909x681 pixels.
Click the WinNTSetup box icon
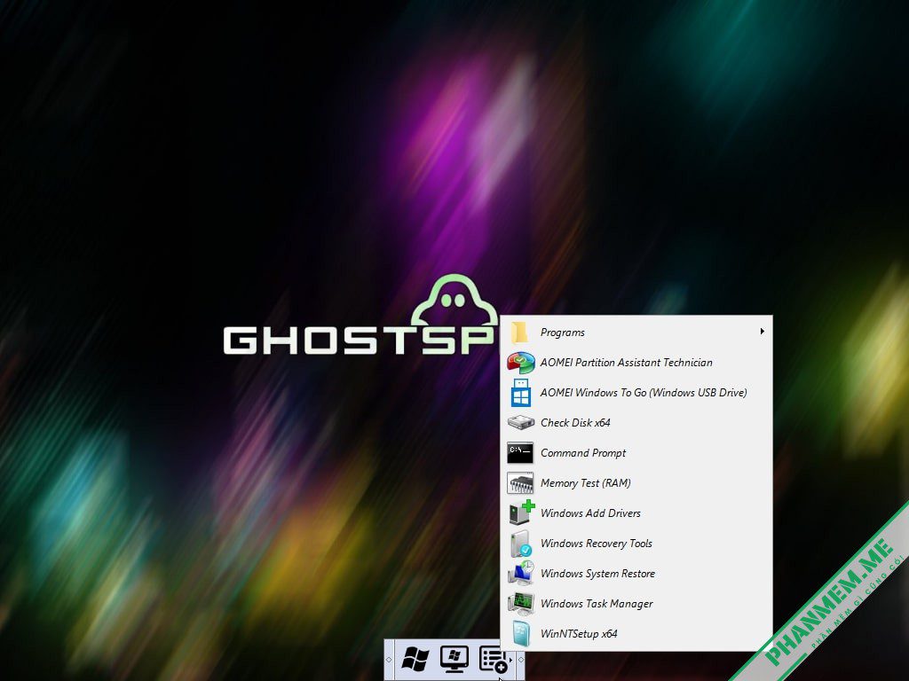520,633
